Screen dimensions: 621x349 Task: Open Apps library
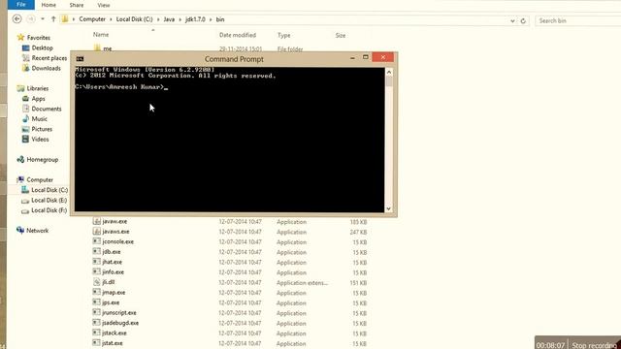38,99
